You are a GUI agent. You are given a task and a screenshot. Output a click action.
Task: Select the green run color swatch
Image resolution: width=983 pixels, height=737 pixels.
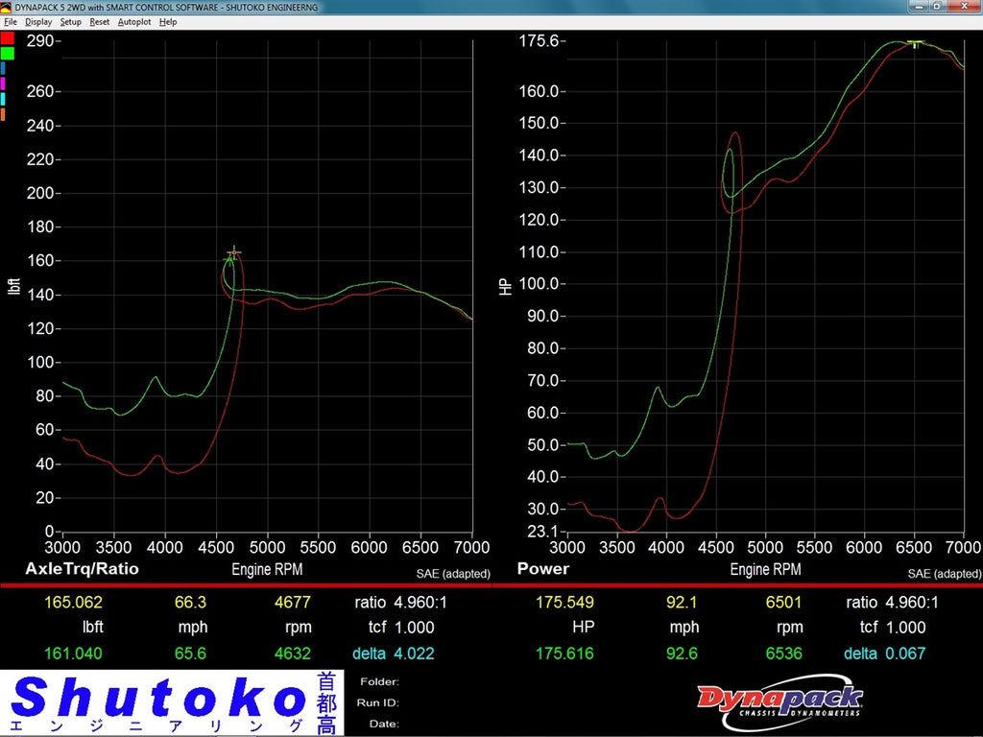click(x=7, y=54)
